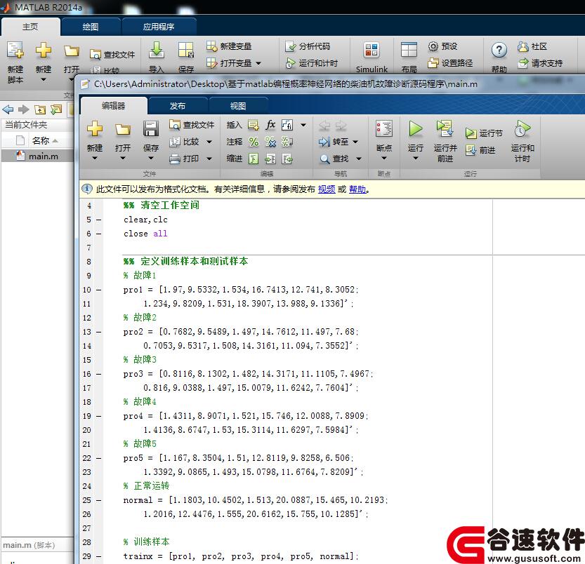The image size is (585, 564).
Task: Click the Help question mark icon
Action: pos(499,51)
